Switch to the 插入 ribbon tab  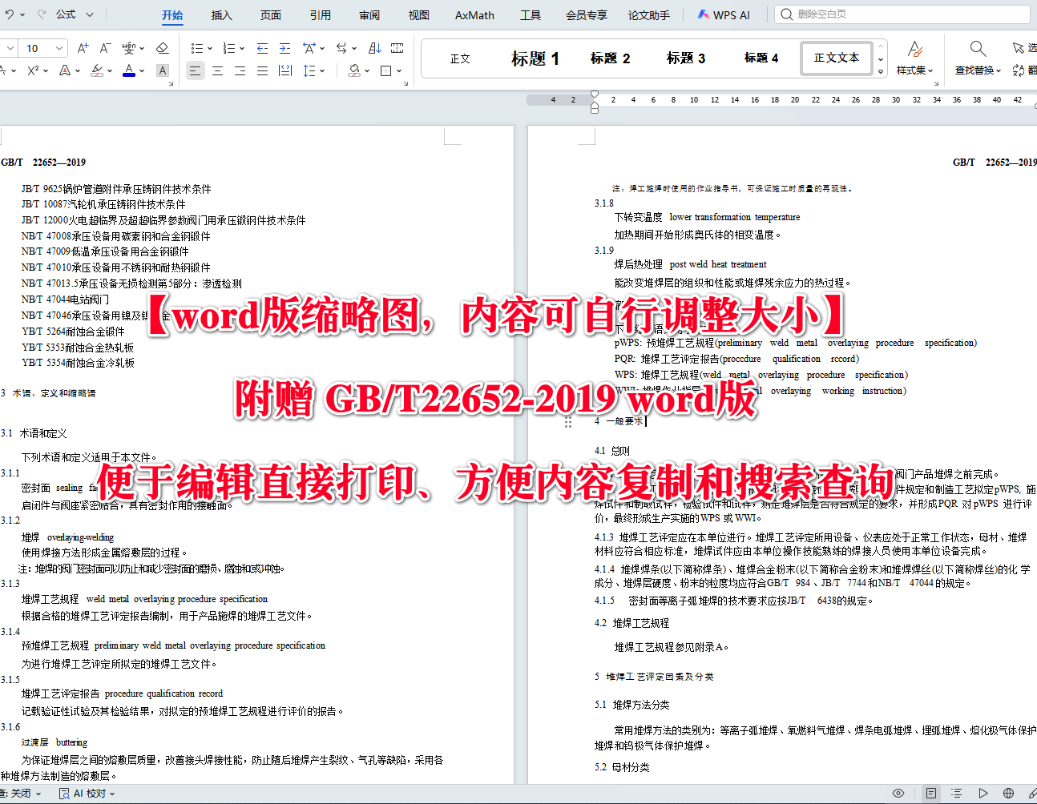[x=221, y=14]
